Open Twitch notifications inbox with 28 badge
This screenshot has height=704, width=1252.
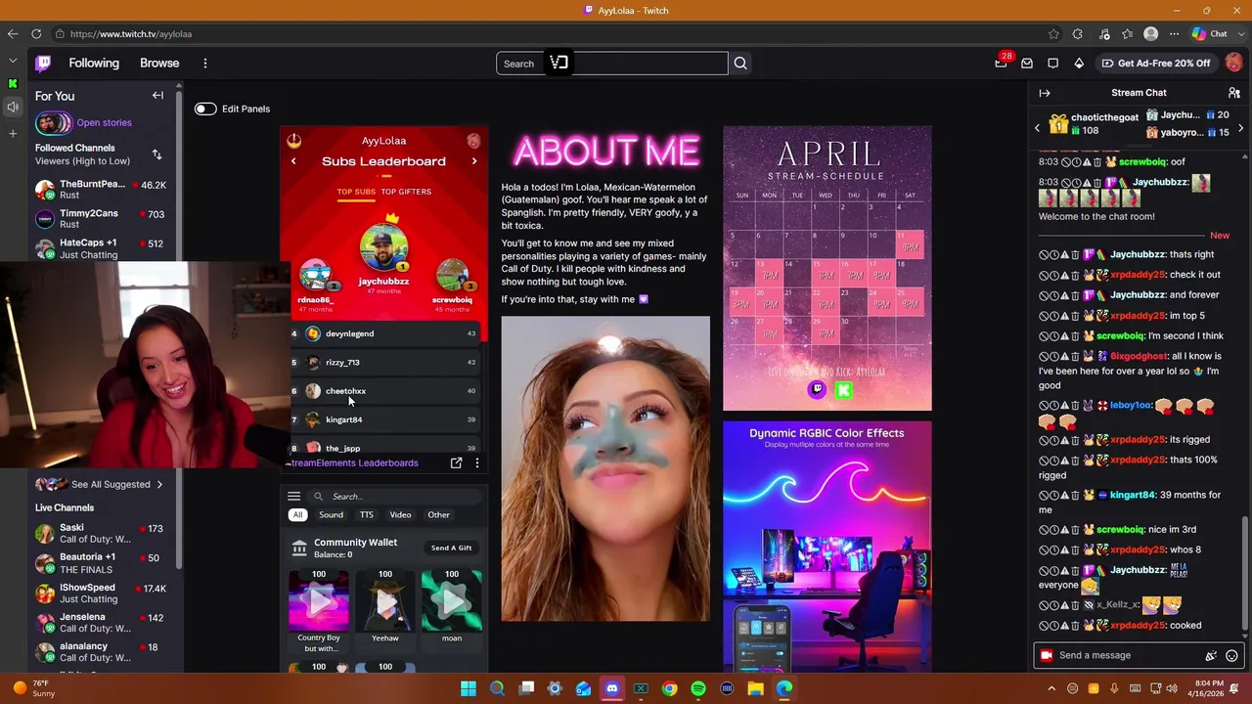tap(1001, 64)
